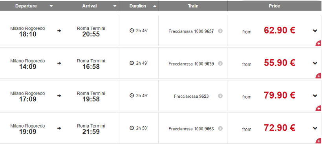Image resolution: width=322 pixels, height=144 pixels.
Task: Click info icon for Frecciarossa 1000 9657
Action: 220,31
